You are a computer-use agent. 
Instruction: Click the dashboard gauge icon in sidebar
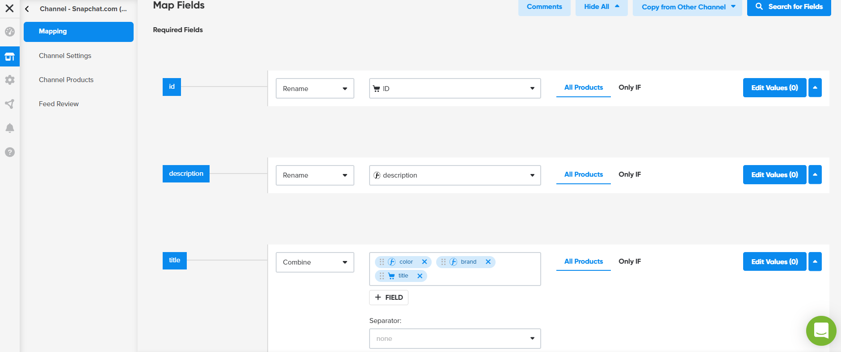10,32
